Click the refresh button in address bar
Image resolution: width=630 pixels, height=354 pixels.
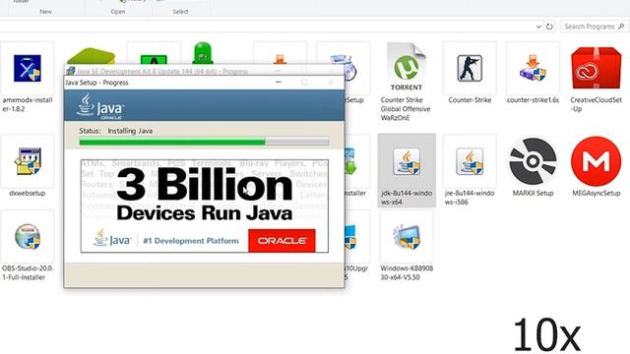(x=549, y=27)
